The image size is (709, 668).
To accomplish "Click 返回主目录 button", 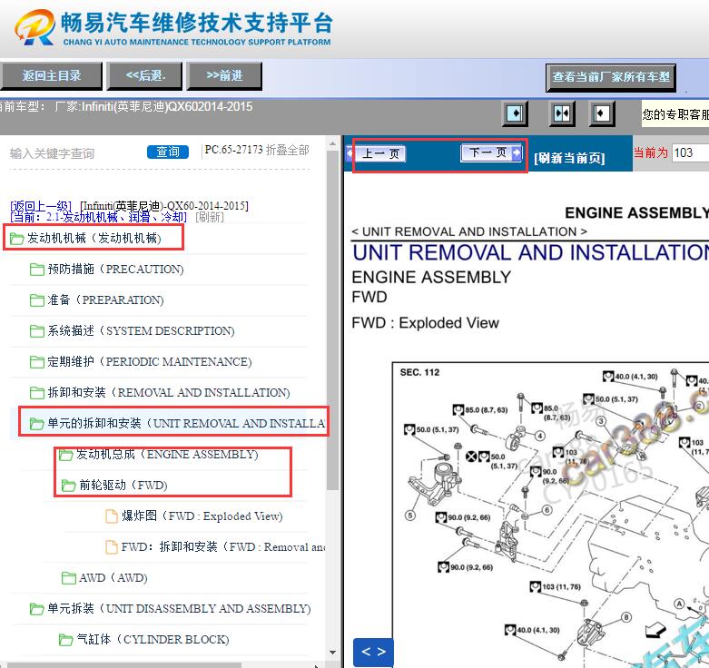I will click(x=52, y=76).
